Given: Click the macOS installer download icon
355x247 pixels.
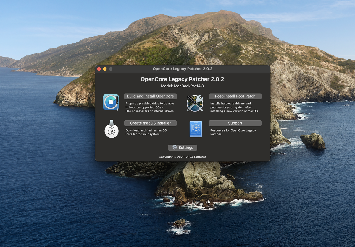Looking at the screenshot, I should [112, 129].
